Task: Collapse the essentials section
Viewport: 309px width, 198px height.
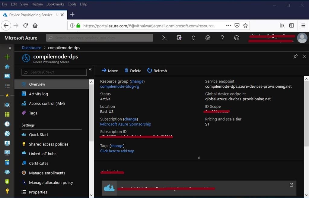Action: point(199,157)
